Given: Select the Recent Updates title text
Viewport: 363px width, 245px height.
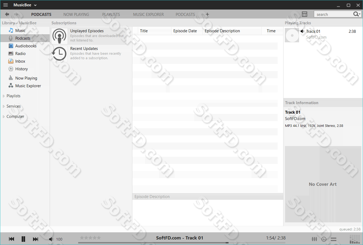Looking at the screenshot, I should click(x=84, y=49).
